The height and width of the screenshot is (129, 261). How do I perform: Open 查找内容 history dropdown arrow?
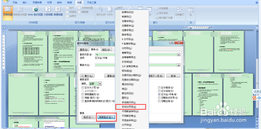coord(179,55)
